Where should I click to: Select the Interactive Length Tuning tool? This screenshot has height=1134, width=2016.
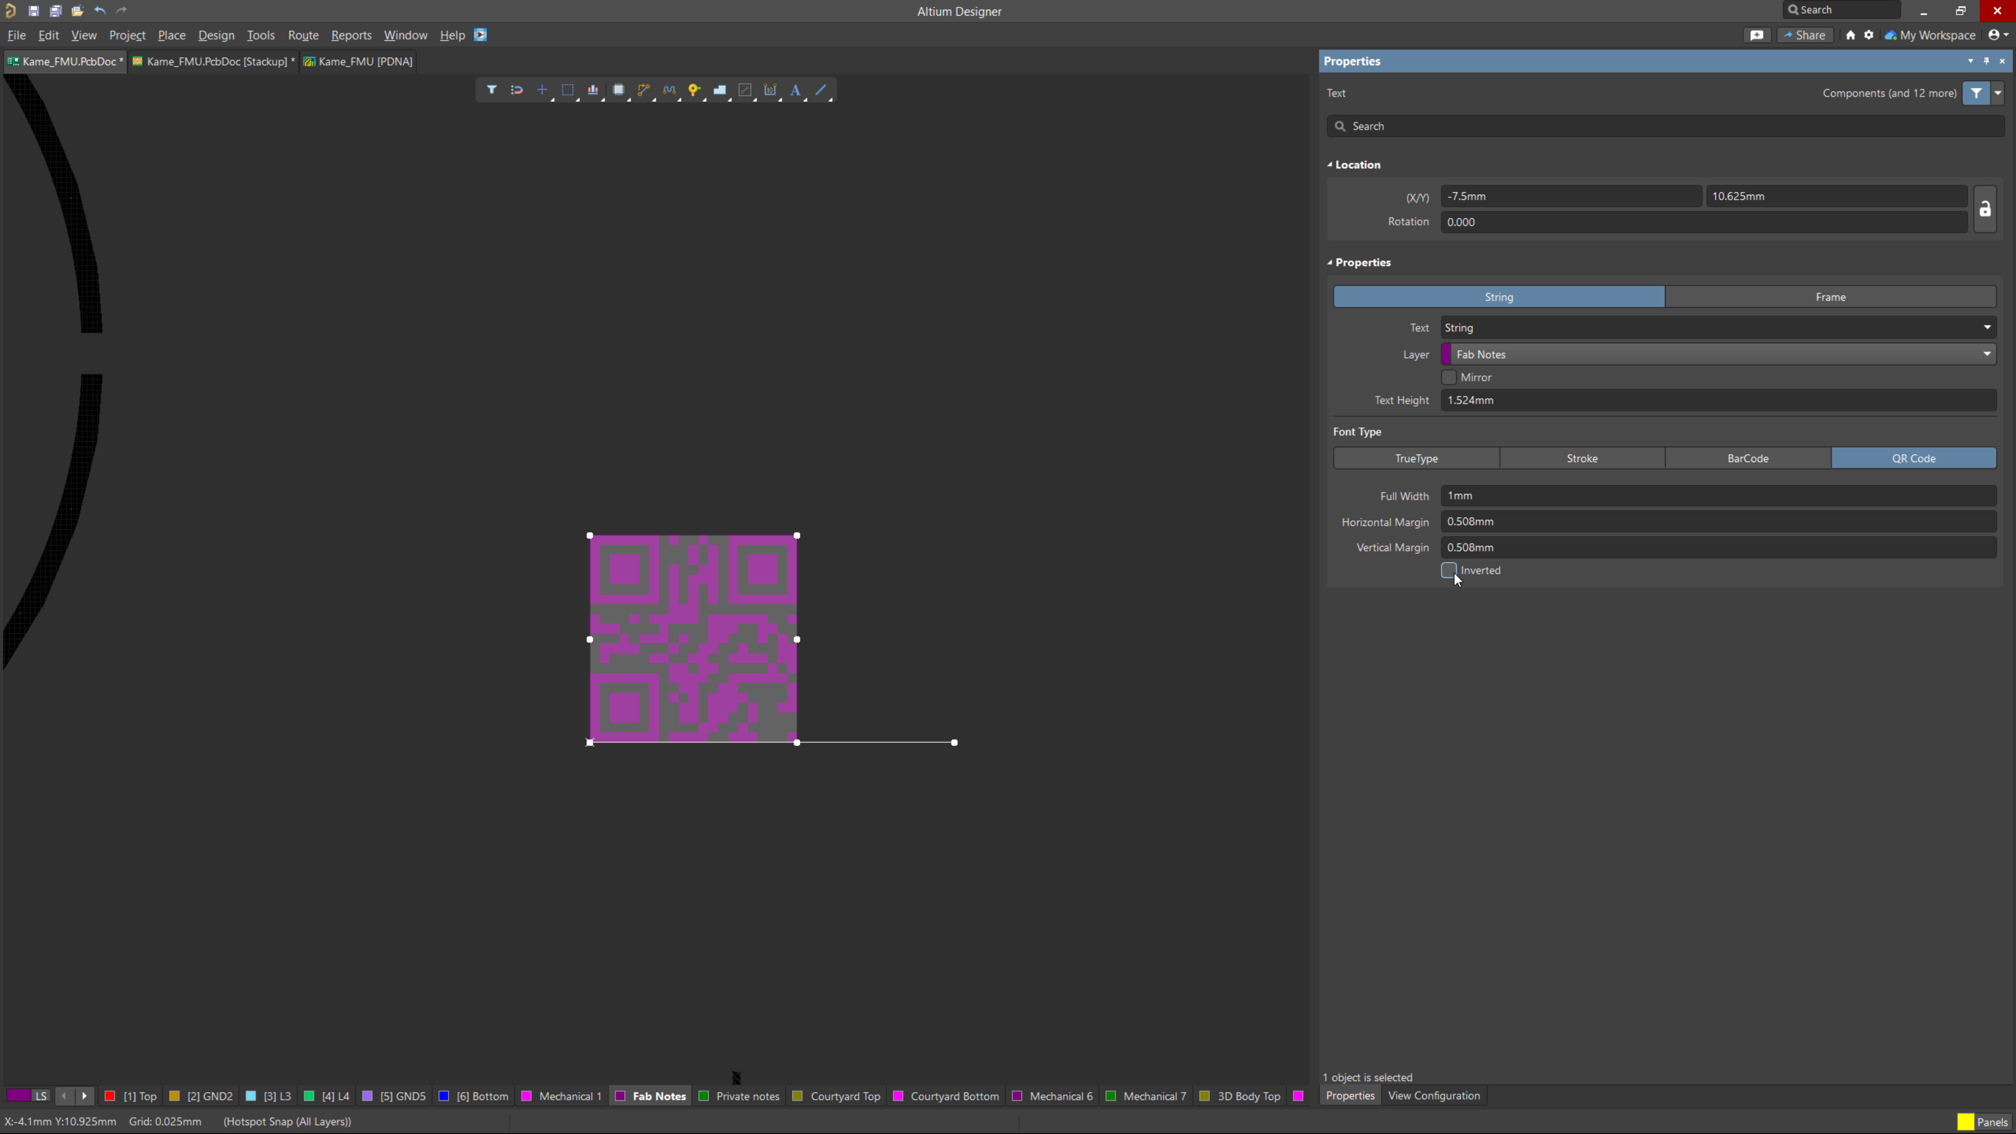pyautogui.click(x=669, y=90)
